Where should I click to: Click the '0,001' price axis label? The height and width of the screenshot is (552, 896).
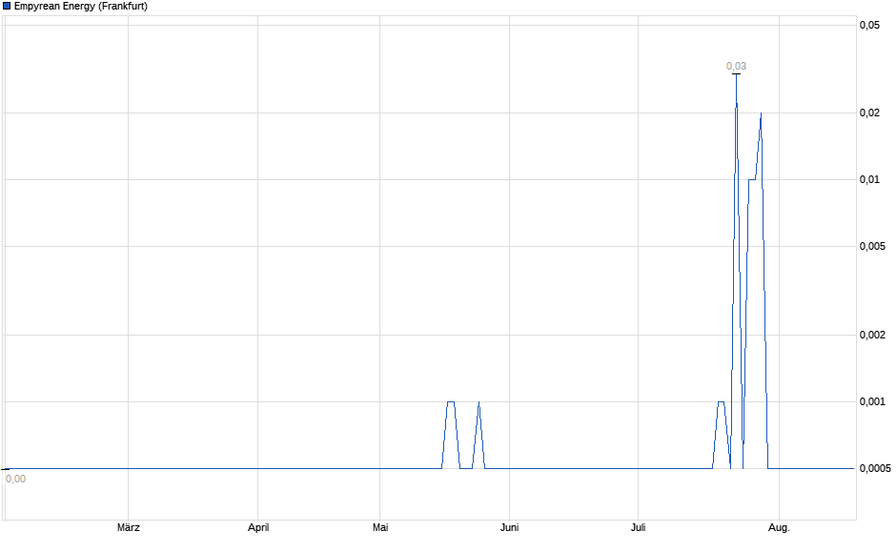coord(872,401)
